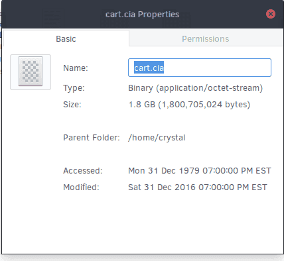This screenshot has width=284, height=261.
Task: Switch to the Permissions tab
Action: [x=206, y=39]
